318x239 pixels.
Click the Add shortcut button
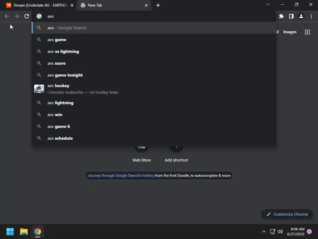click(x=176, y=154)
